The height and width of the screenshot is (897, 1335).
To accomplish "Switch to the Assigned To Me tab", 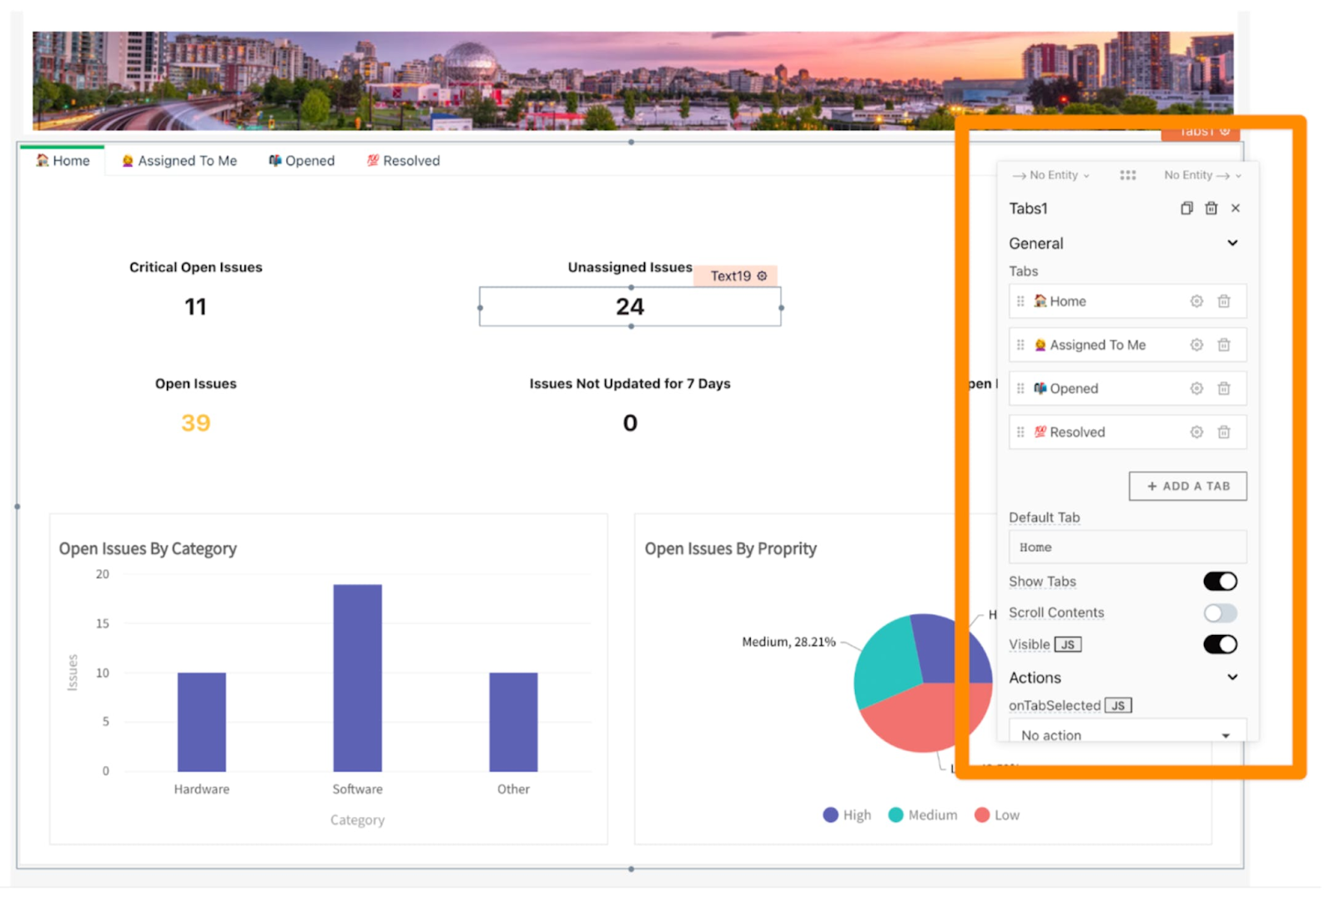I will click(x=179, y=160).
